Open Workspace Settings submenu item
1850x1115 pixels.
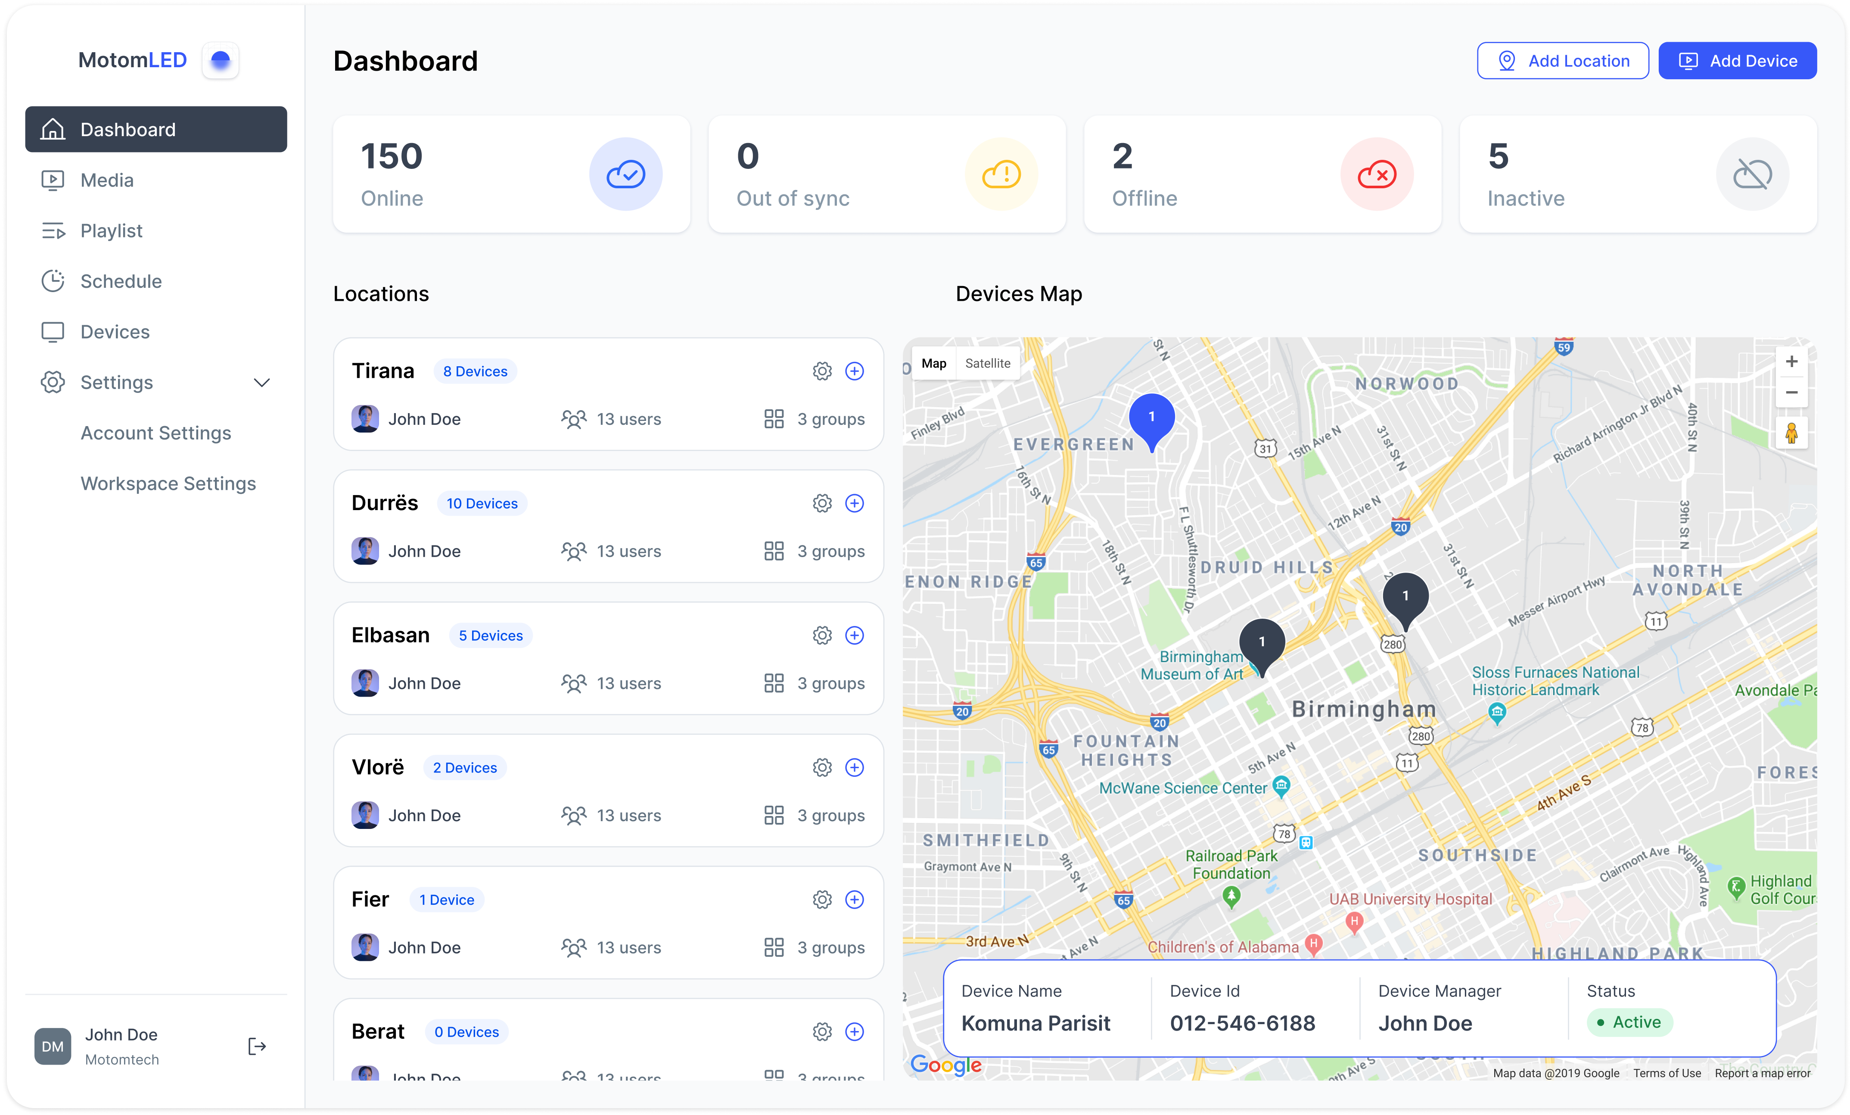(168, 483)
